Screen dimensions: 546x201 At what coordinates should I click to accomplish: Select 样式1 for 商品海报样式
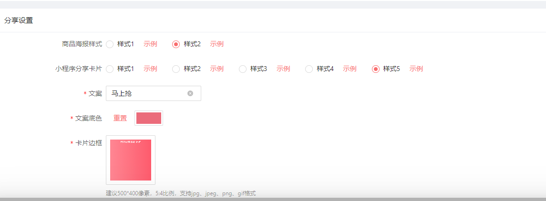(x=110, y=44)
